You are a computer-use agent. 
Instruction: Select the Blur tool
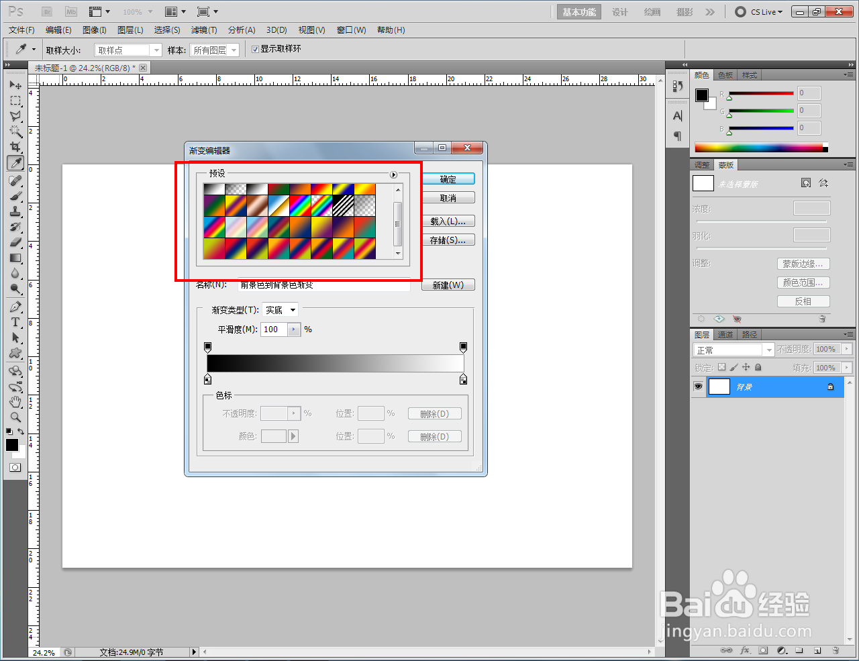pos(15,273)
